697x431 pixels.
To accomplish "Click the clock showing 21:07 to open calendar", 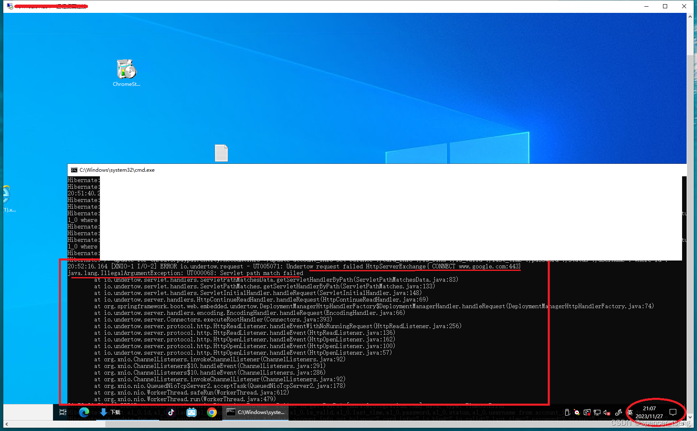I will pos(650,412).
